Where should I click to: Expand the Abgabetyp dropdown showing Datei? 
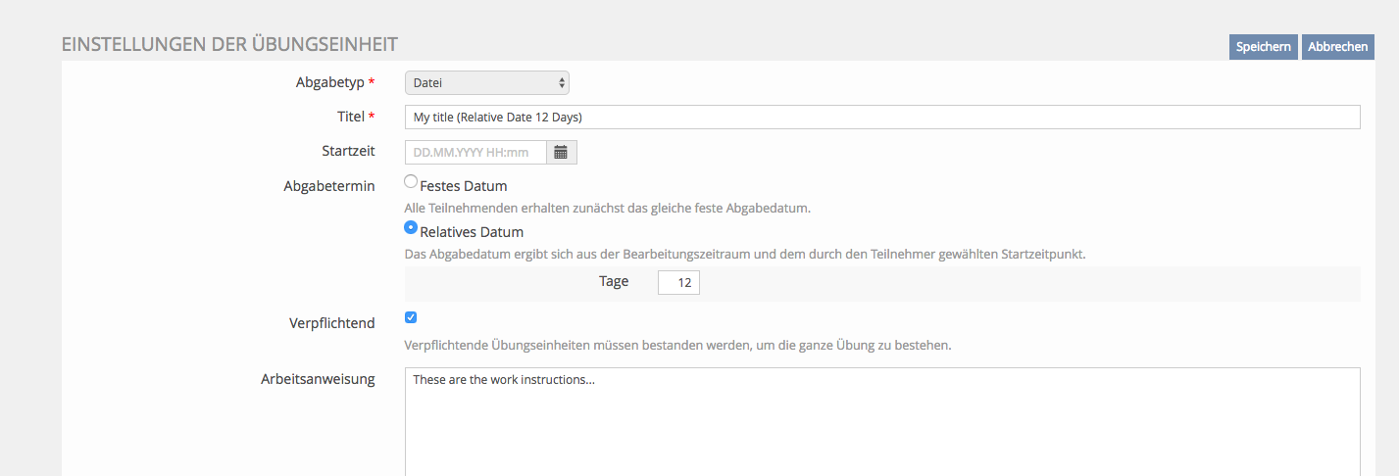(486, 83)
